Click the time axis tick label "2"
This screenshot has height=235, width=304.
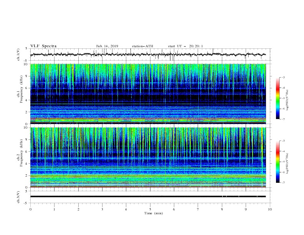[78, 209]
